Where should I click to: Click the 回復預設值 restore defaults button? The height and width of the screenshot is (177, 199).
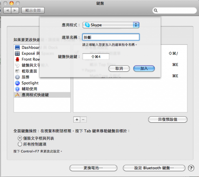pos(168,119)
